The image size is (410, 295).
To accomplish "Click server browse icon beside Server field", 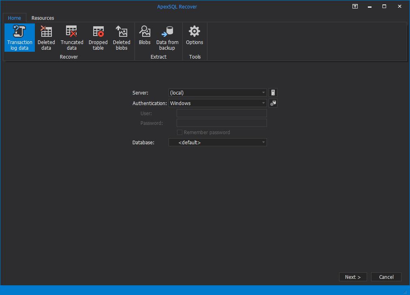I will coord(273,93).
